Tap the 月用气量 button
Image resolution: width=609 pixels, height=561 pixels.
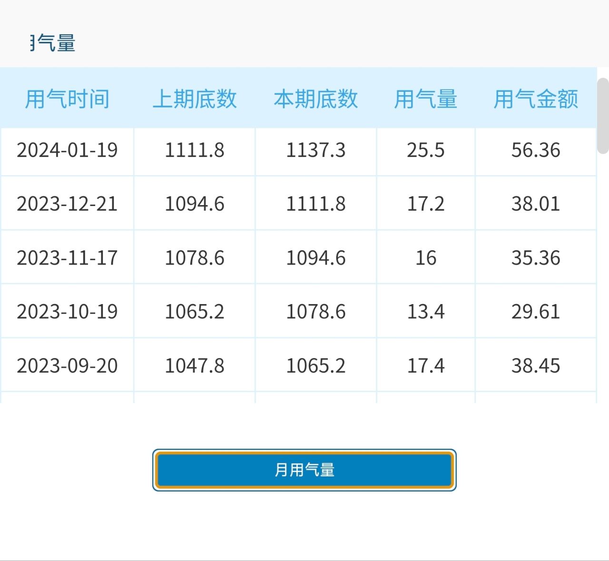pyautogui.click(x=304, y=470)
